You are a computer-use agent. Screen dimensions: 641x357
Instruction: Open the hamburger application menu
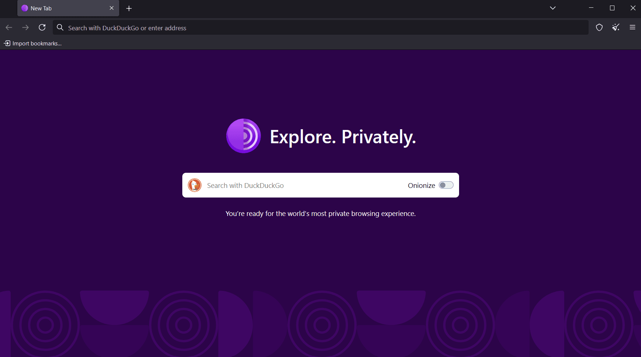(632, 27)
